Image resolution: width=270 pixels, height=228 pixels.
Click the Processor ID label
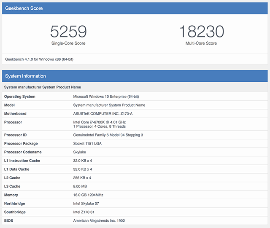click(15, 135)
